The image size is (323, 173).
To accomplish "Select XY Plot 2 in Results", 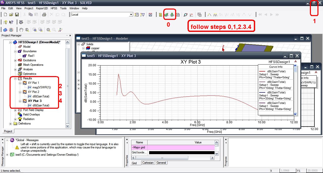I will click(33, 92).
